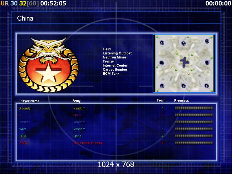This screenshot has height=174, width=232.
Task: Pick start position marker 2 on minimap
Action: [207, 41]
